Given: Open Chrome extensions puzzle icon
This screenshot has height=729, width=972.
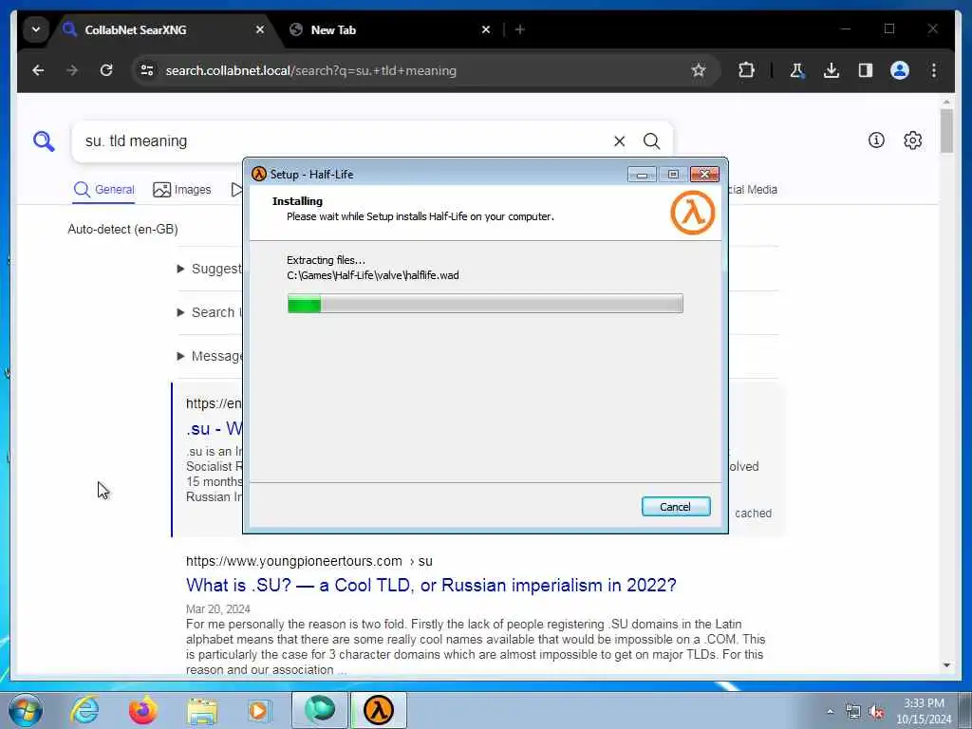Looking at the screenshot, I should (x=746, y=70).
